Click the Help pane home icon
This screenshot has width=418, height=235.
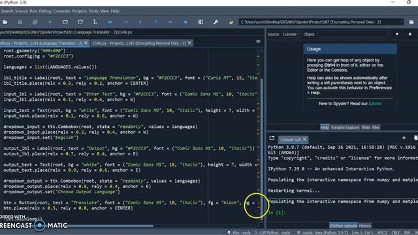[x=396, y=34]
